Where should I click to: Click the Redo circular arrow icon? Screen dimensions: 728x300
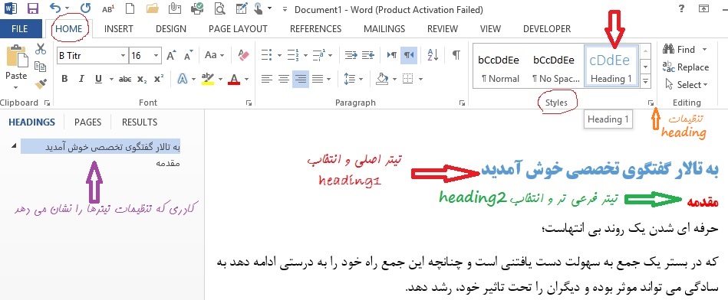(x=85, y=8)
